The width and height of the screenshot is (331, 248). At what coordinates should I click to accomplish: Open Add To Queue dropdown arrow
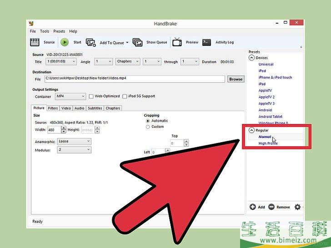coord(127,42)
